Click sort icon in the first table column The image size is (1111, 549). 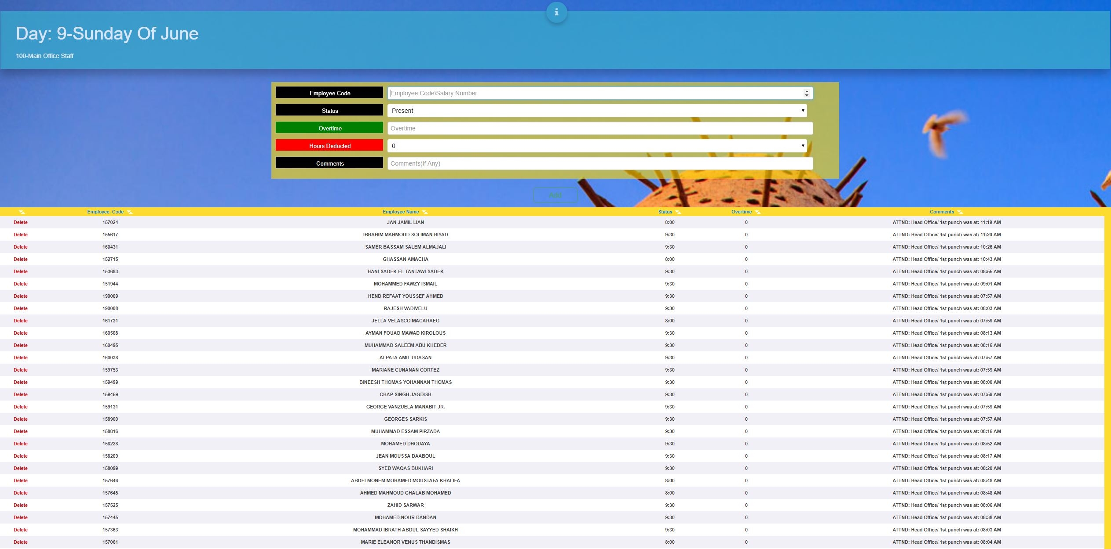coord(22,212)
